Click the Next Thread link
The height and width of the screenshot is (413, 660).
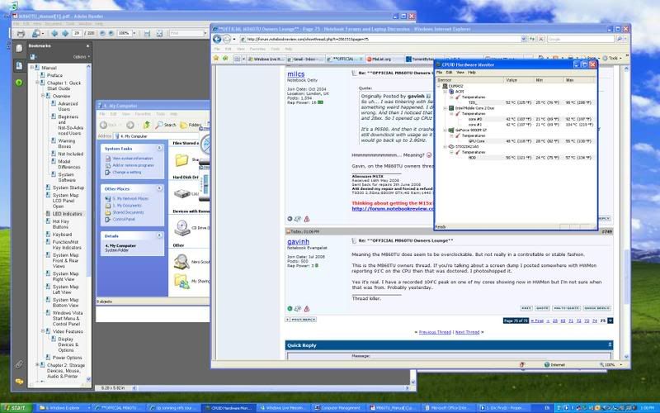point(467,332)
